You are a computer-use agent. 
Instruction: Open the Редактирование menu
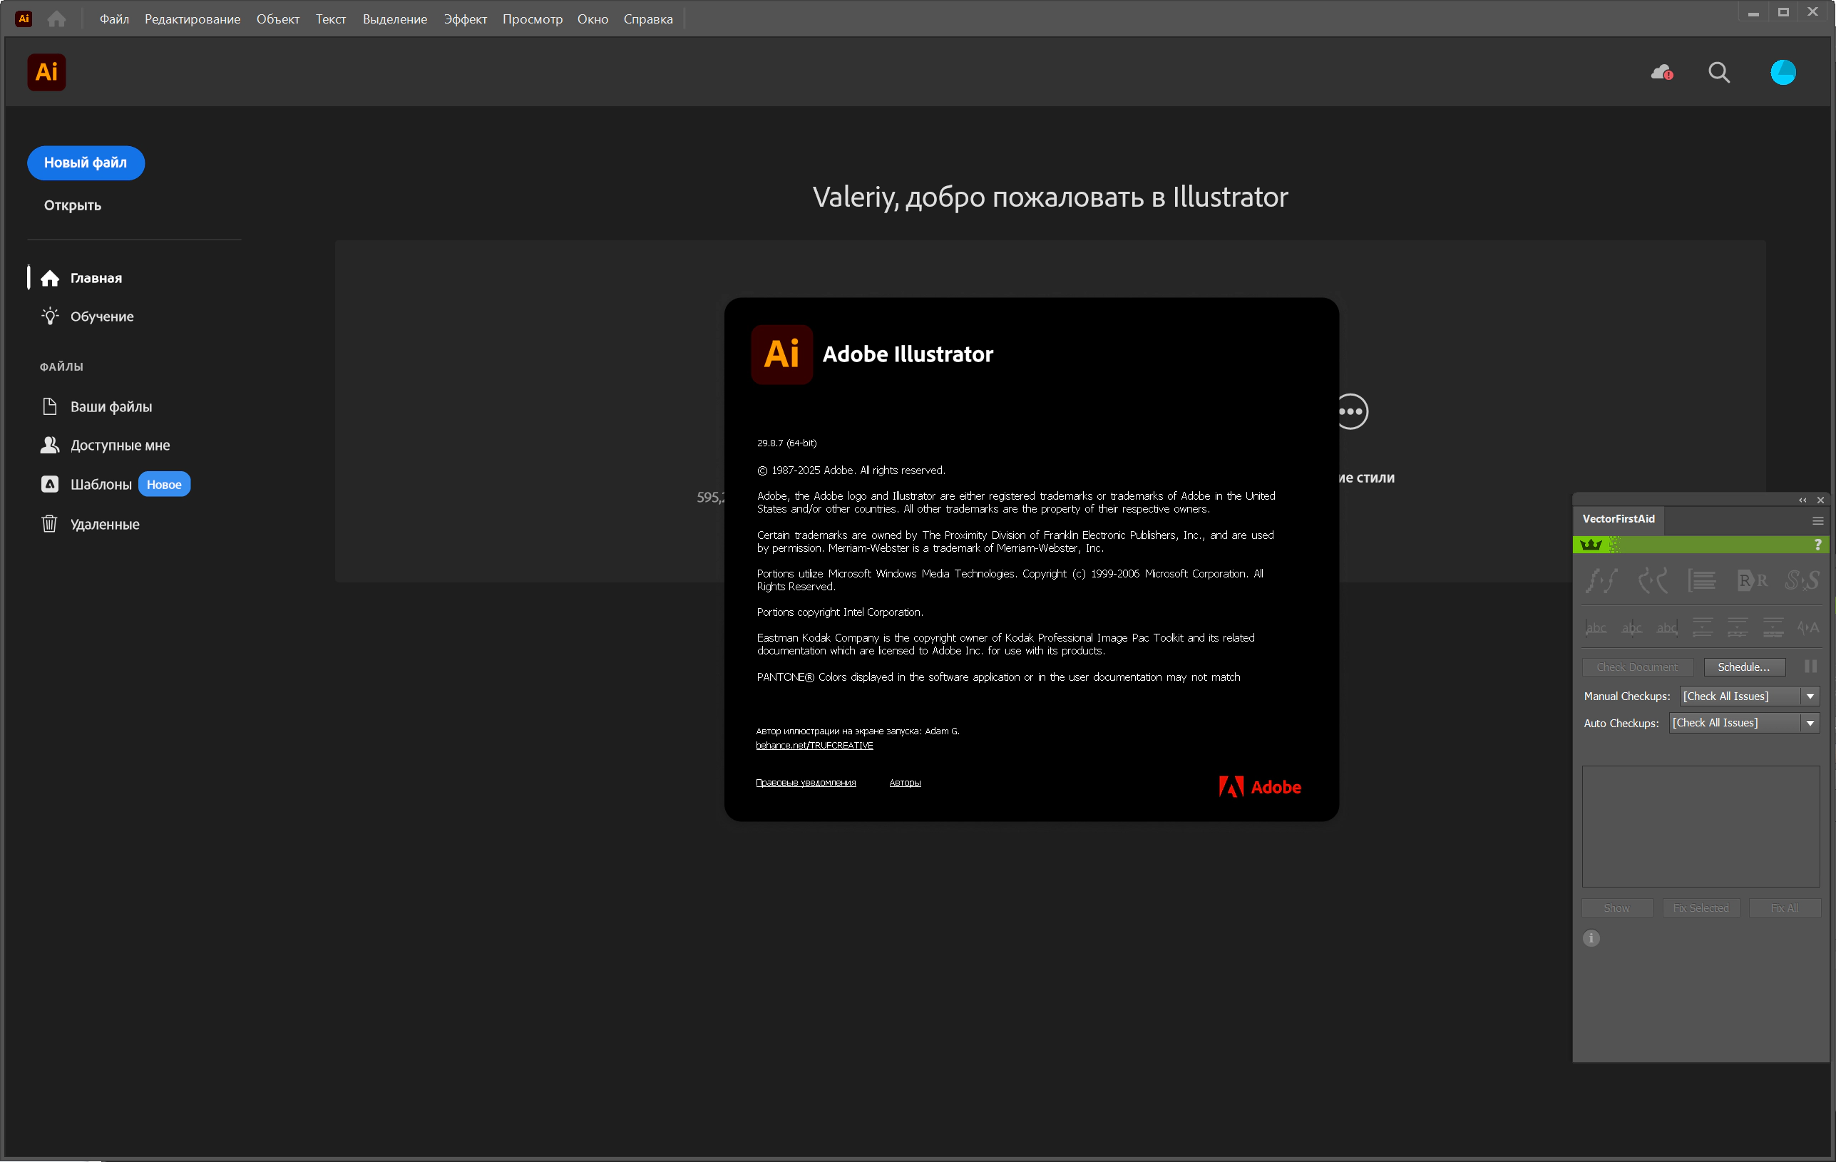(192, 19)
